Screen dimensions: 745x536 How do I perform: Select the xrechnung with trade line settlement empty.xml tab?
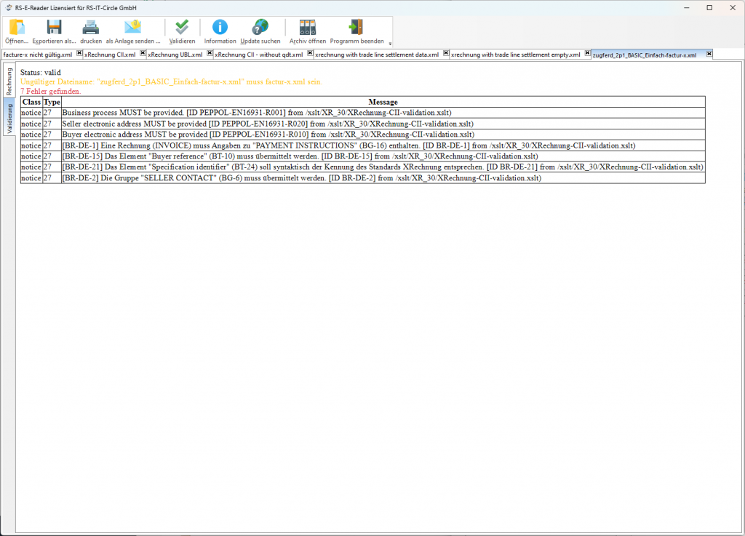click(x=515, y=55)
